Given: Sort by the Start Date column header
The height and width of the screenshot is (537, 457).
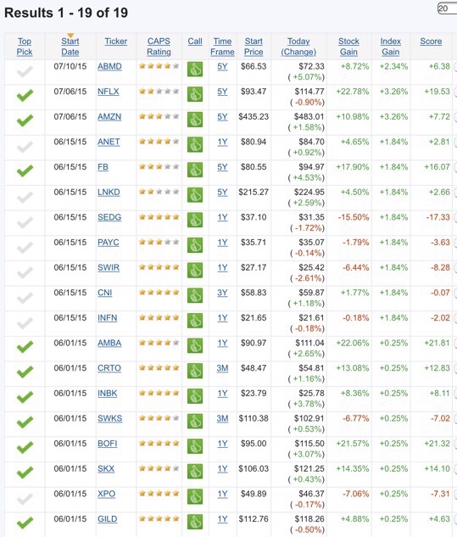Looking at the screenshot, I should pyautogui.click(x=70, y=46).
